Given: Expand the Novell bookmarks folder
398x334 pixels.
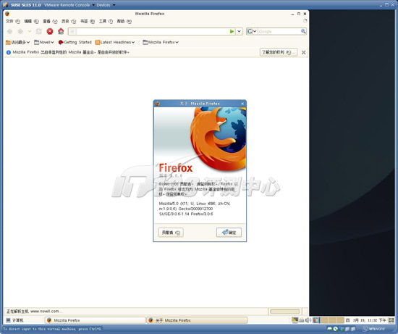Looking at the screenshot, I should pos(44,42).
